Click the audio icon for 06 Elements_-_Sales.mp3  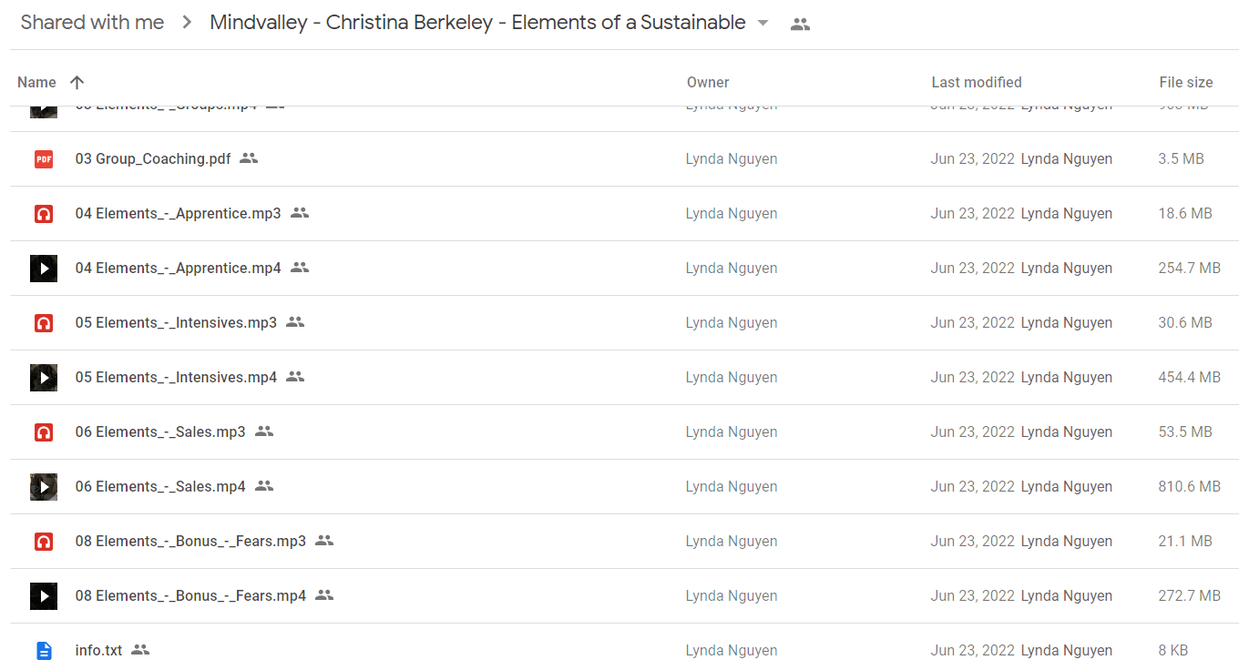click(x=44, y=432)
